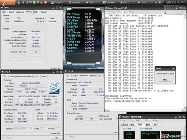This screenshot has height=140, width=187.
Task: Click the Rated FSB value 2402.7 MHz
Action: pos(22,122)
